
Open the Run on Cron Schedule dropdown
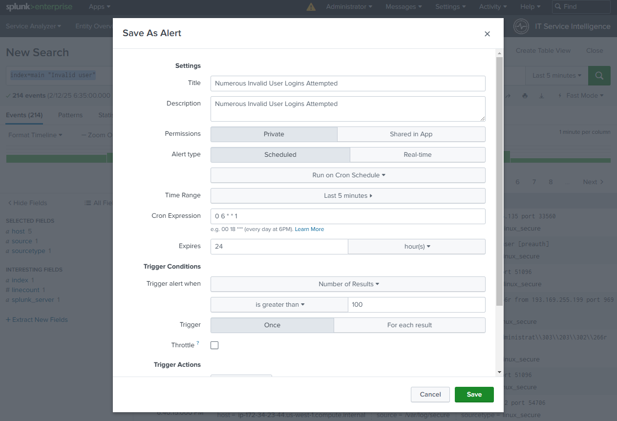348,175
